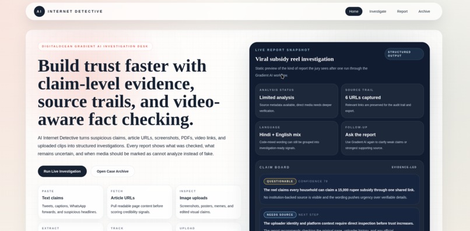Click the 'EVIDENCE-LED' label
This screenshot has width=470, height=231.
click(x=404, y=167)
